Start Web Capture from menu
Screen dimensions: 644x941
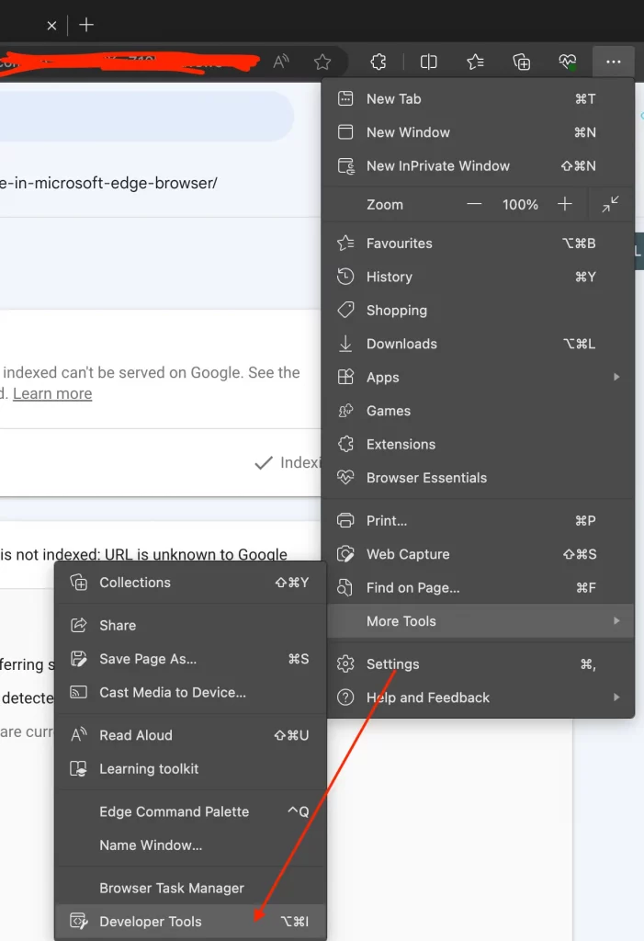coord(478,554)
